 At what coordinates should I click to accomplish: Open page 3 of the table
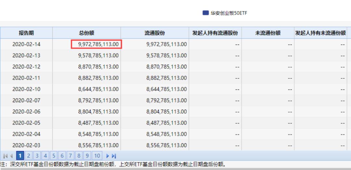[37, 155]
